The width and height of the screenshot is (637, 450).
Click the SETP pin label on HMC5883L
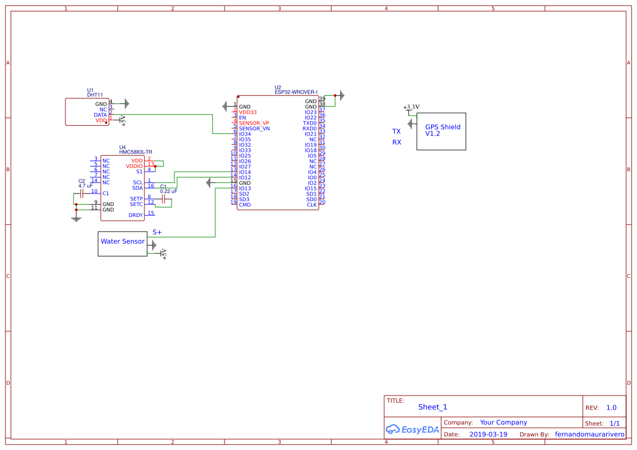(136, 199)
